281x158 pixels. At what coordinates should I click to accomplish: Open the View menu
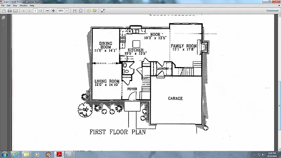[x=15, y=6]
